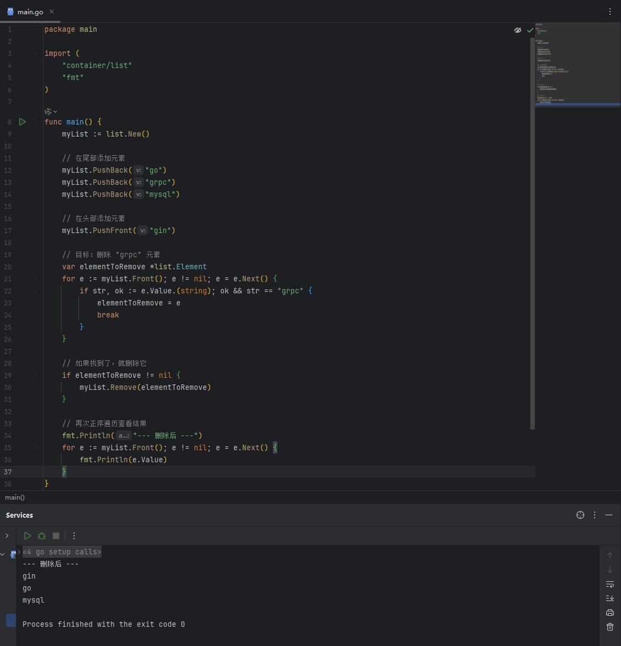Open the editor tab options menu
This screenshot has height=646, width=621.
tap(610, 12)
